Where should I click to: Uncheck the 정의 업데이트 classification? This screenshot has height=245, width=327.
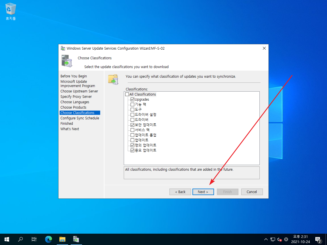[x=133, y=145]
